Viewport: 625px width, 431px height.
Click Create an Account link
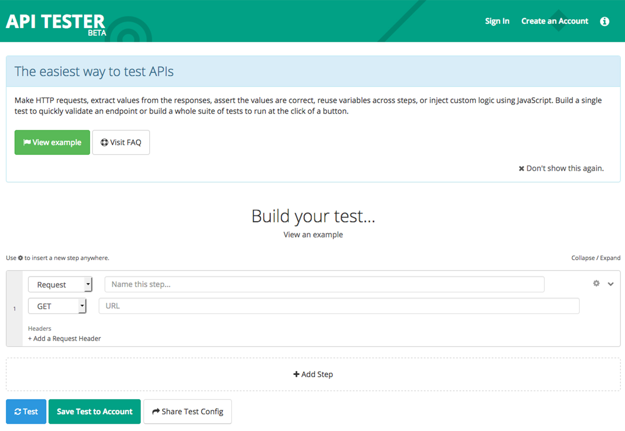point(555,21)
